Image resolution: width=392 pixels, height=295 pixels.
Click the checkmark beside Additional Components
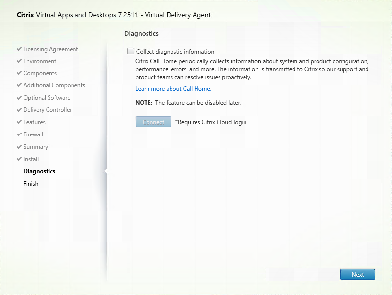click(19, 85)
